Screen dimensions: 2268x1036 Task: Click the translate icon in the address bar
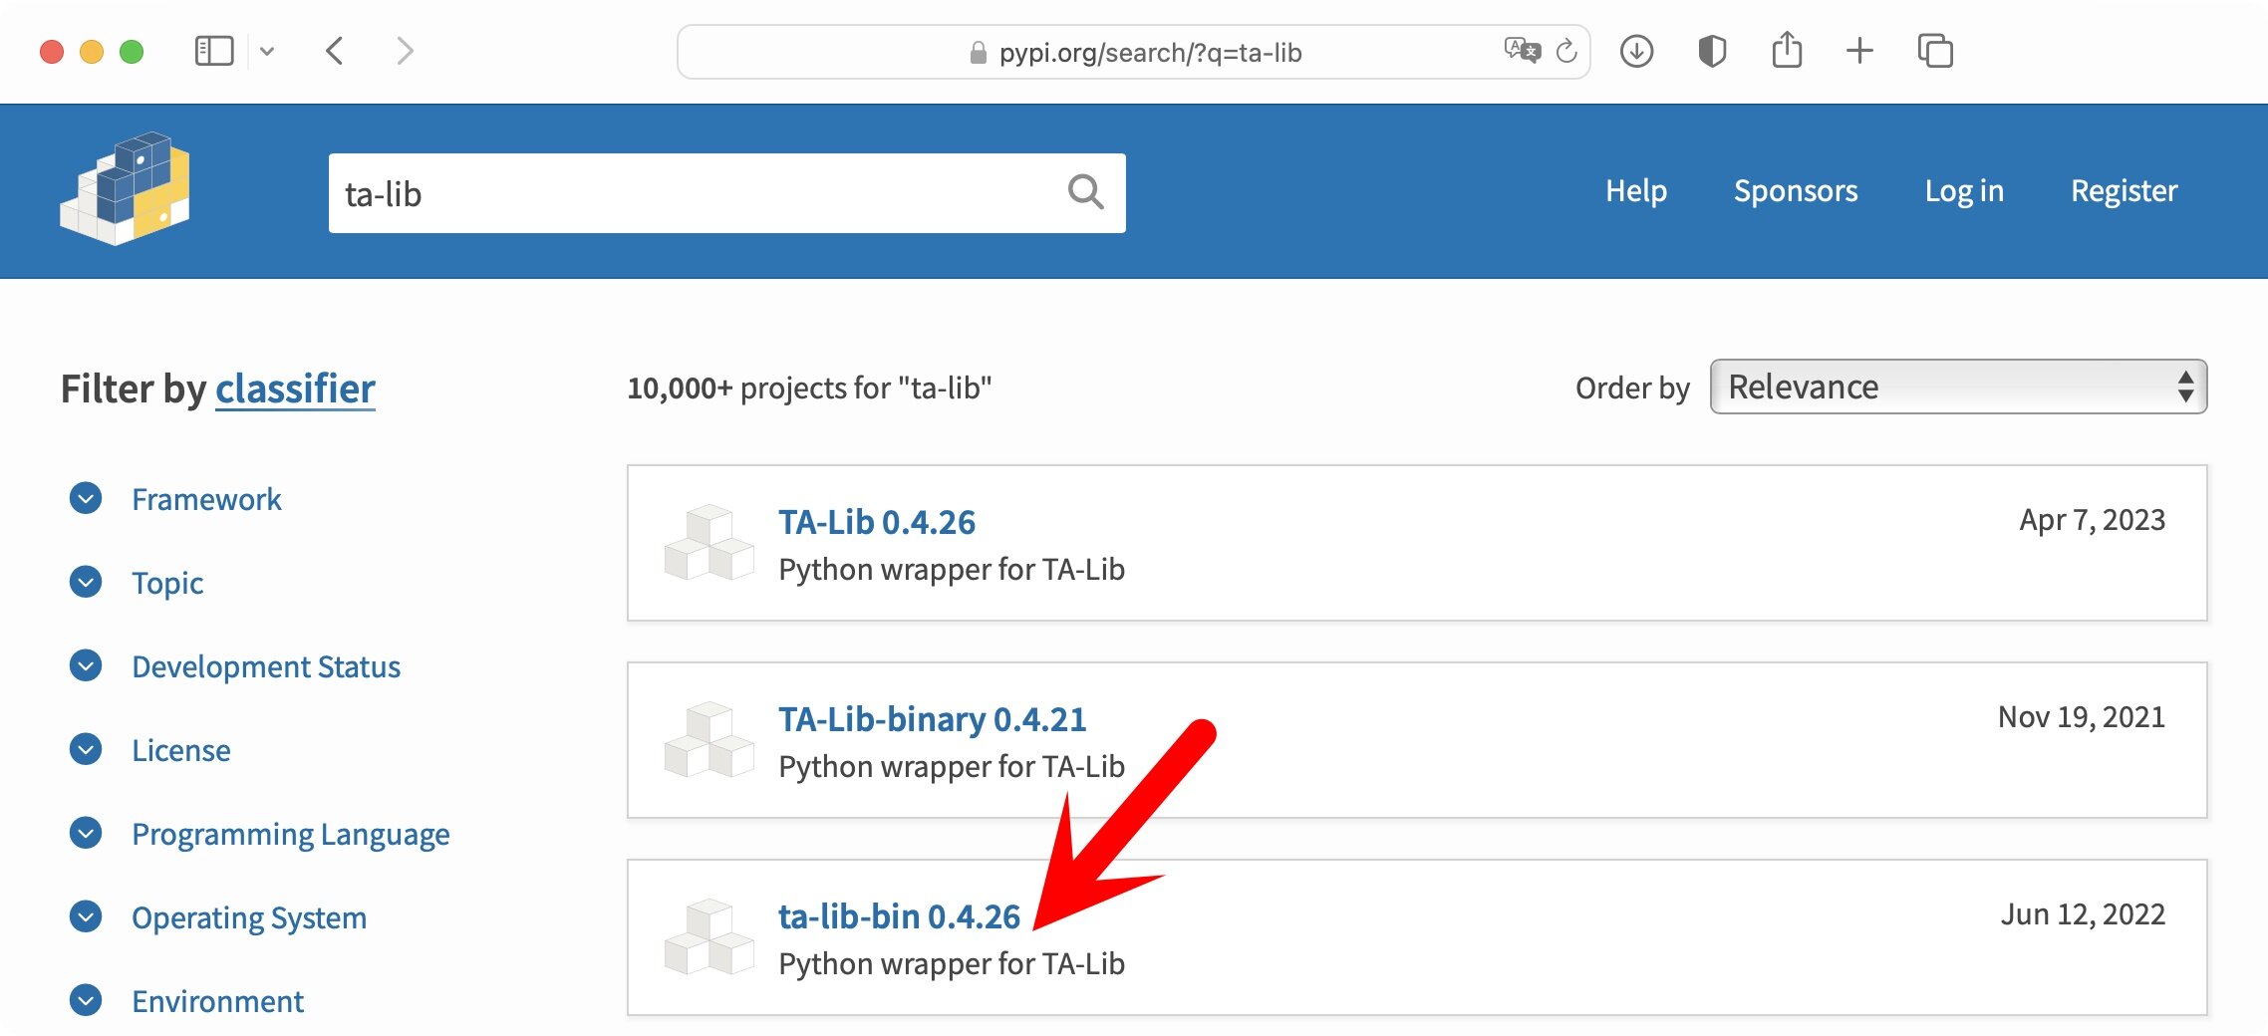coord(1522,50)
